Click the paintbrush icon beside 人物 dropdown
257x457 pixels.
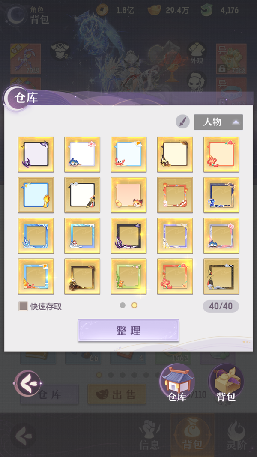tap(183, 122)
